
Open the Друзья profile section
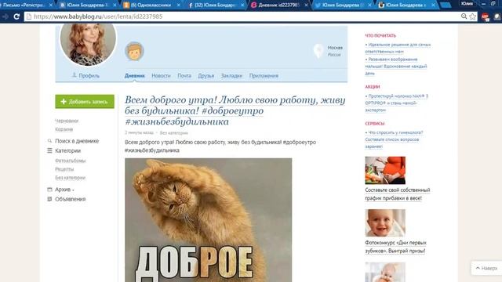[206, 76]
